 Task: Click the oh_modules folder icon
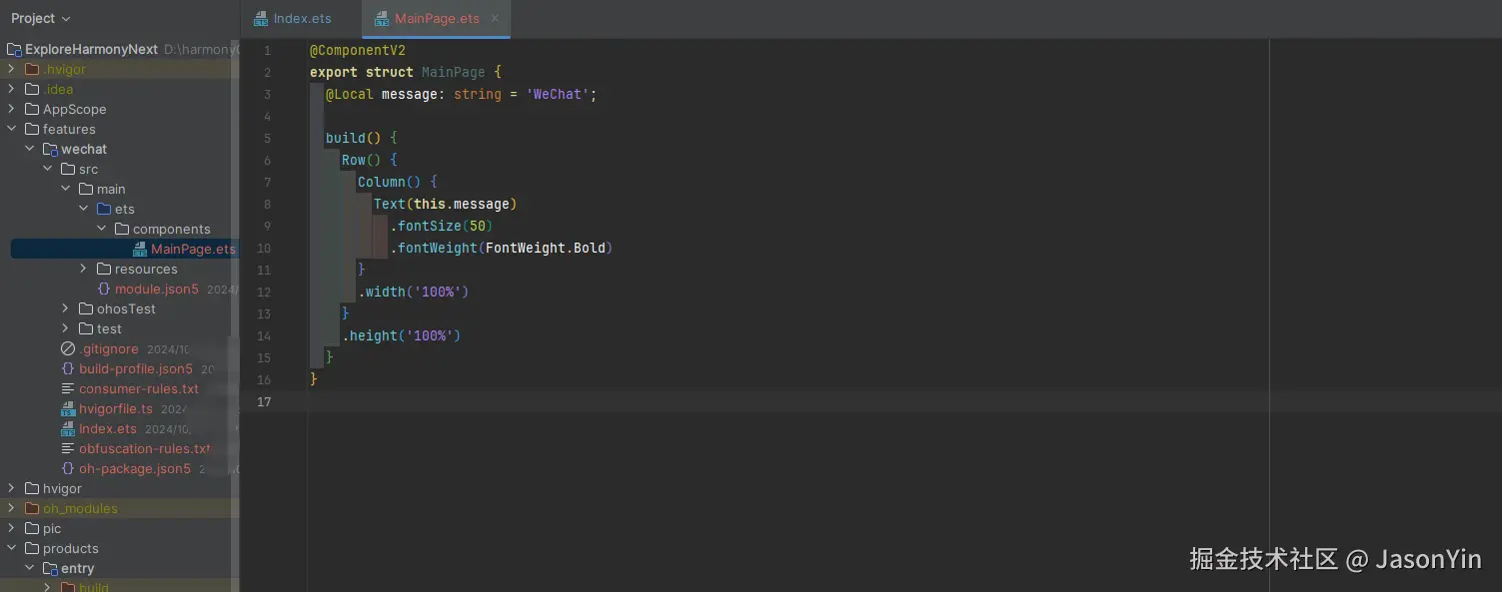point(32,508)
